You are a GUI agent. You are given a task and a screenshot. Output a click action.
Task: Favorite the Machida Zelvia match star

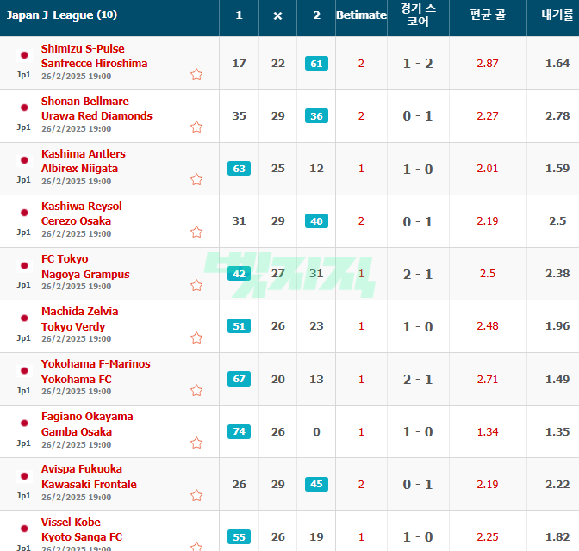(x=196, y=337)
